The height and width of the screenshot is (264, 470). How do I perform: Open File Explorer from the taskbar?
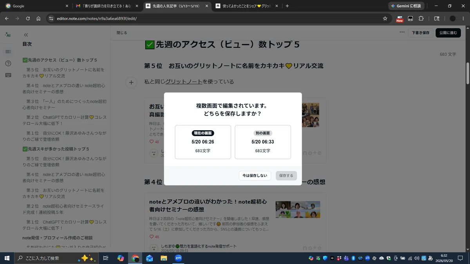tap(164, 258)
